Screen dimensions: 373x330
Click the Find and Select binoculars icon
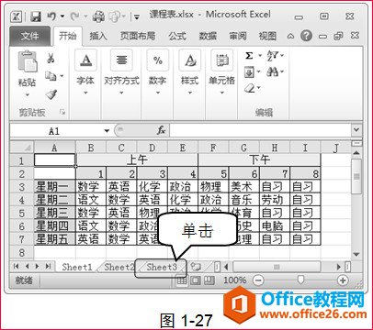272,72
